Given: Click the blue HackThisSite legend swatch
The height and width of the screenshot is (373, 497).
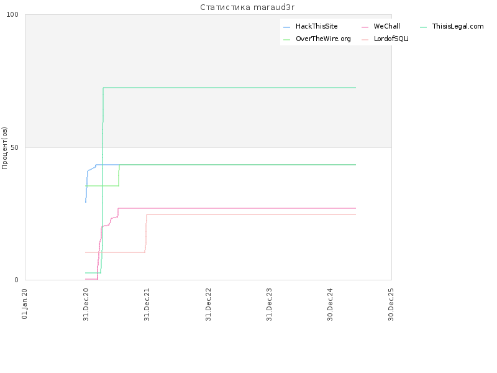Looking at the screenshot, I should [x=286, y=27].
